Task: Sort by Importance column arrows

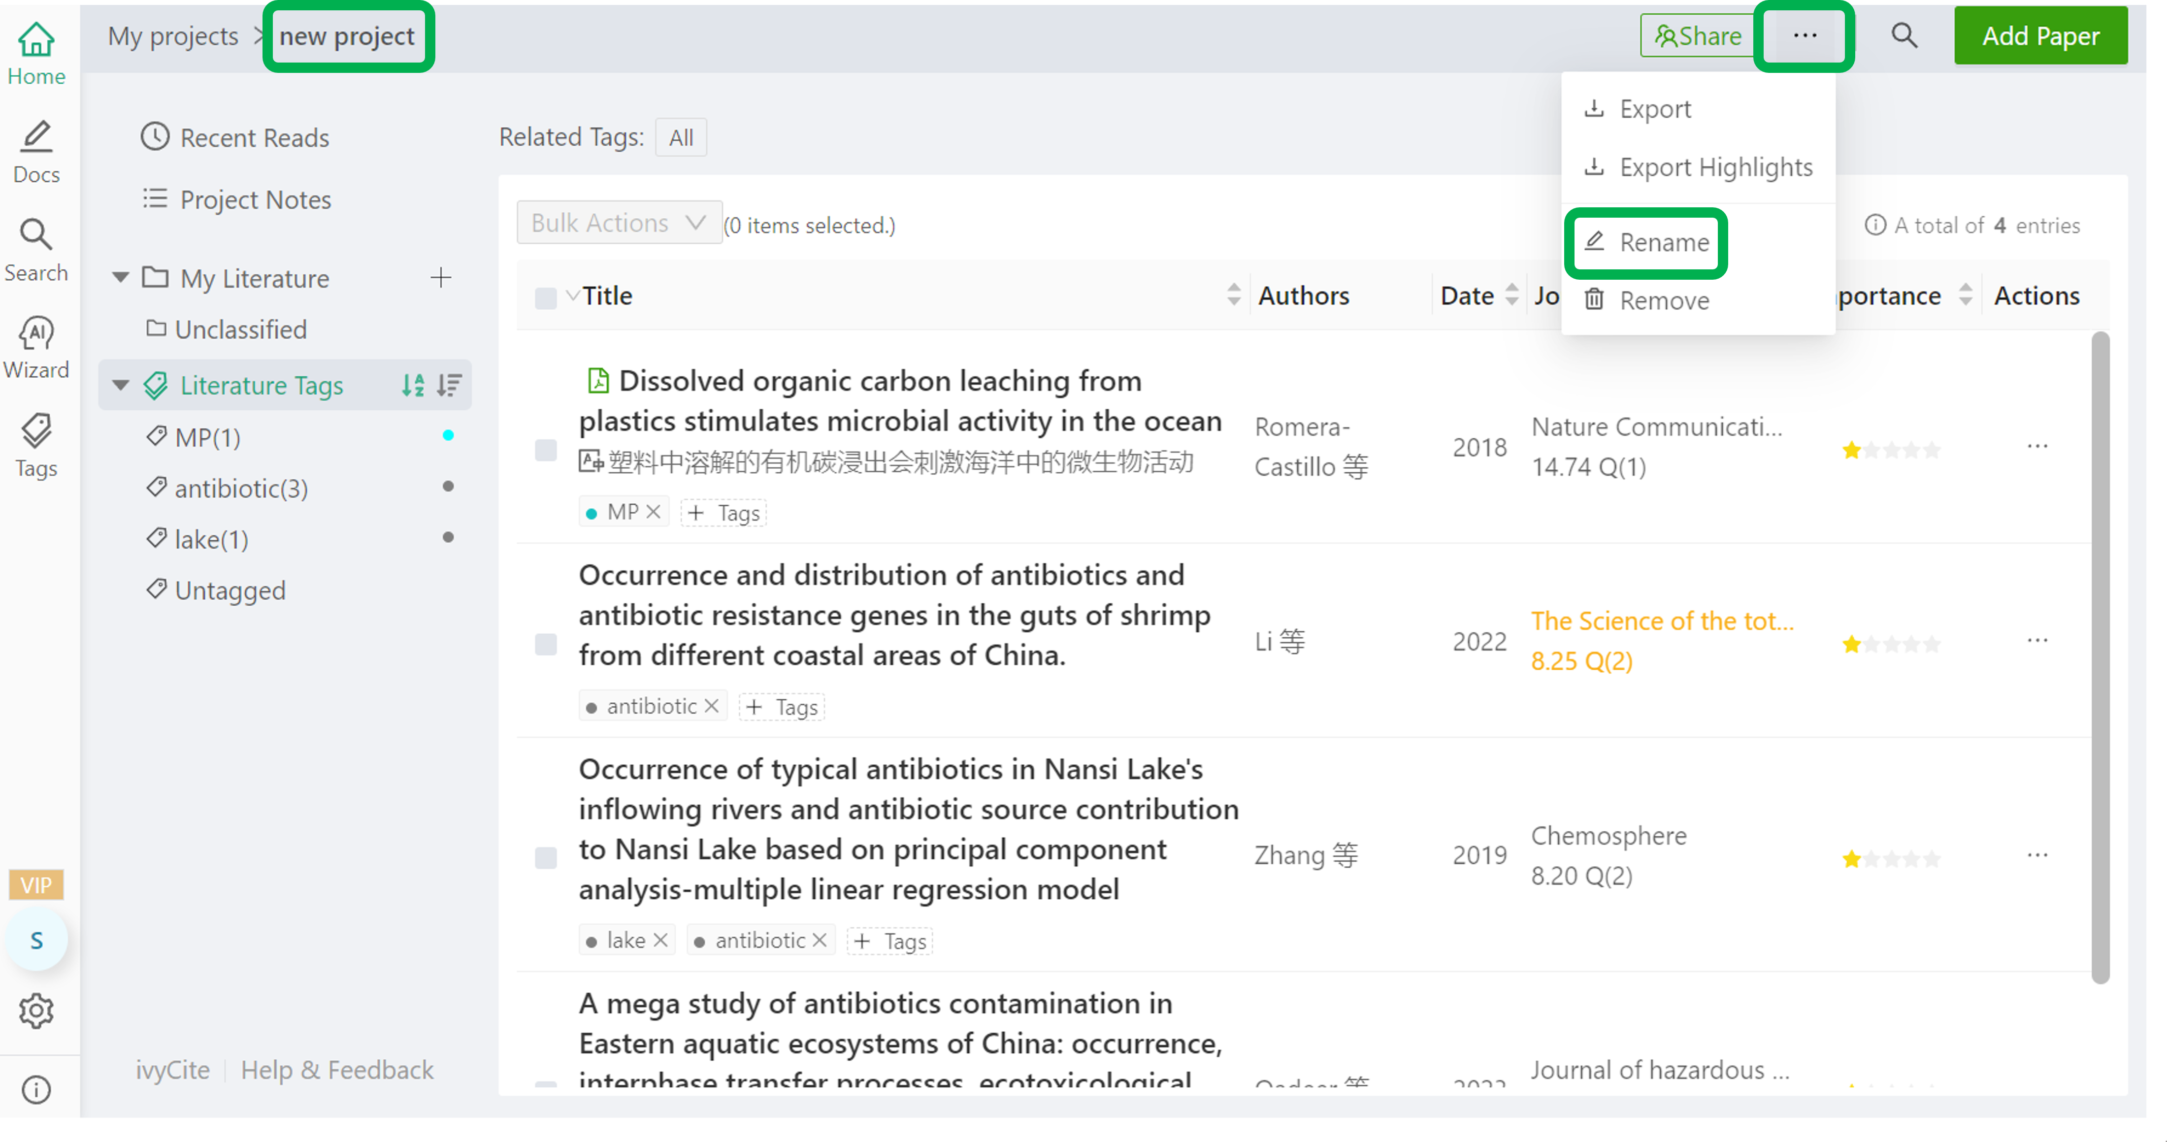Action: pos(1965,295)
